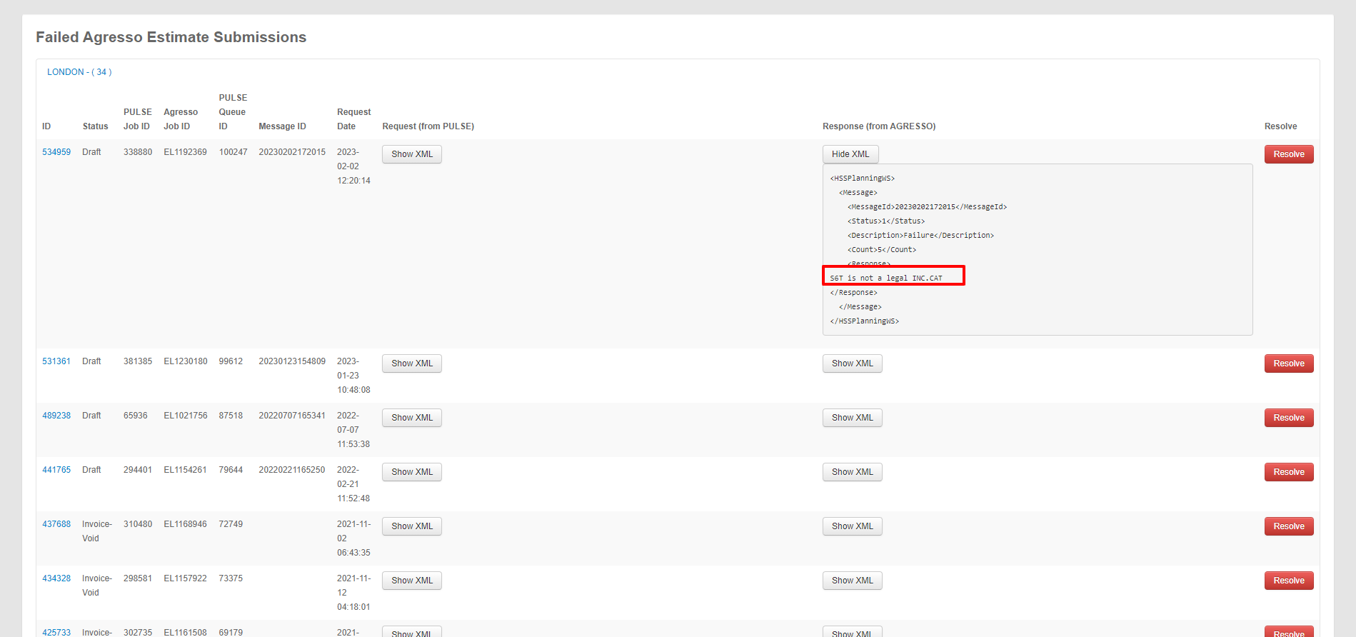Screen dimensions: 1356x637
Task: Click Resolve on the 441765 row
Action: coord(1288,472)
